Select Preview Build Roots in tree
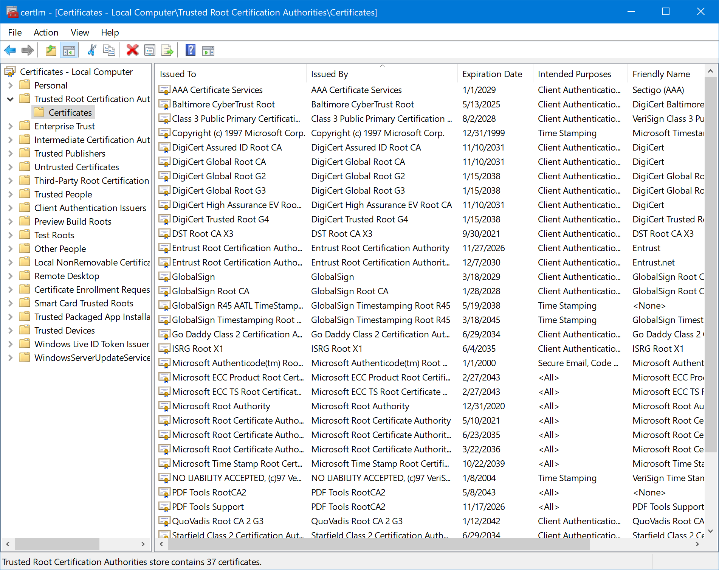The image size is (719, 570). pos(73,222)
